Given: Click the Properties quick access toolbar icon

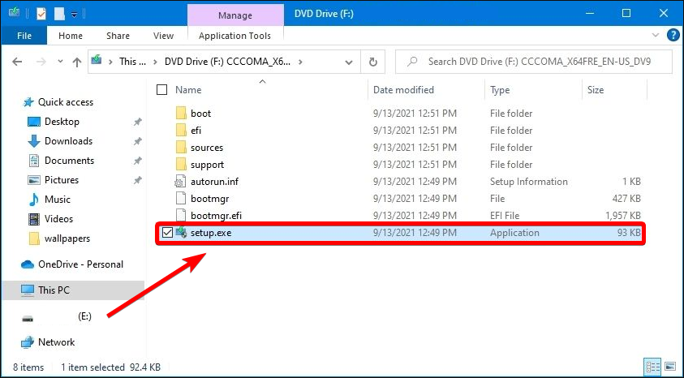Looking at the screenshot, I should (41, 14).
